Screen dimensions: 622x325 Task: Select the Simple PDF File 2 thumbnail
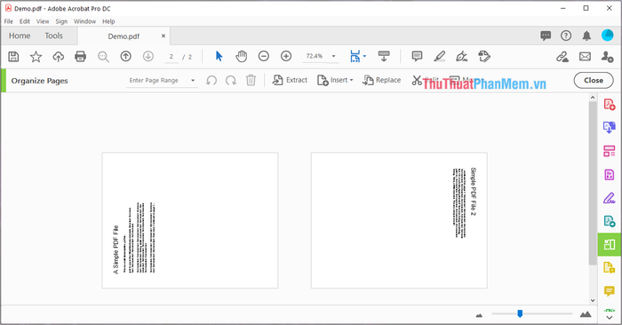coord(399,220)
